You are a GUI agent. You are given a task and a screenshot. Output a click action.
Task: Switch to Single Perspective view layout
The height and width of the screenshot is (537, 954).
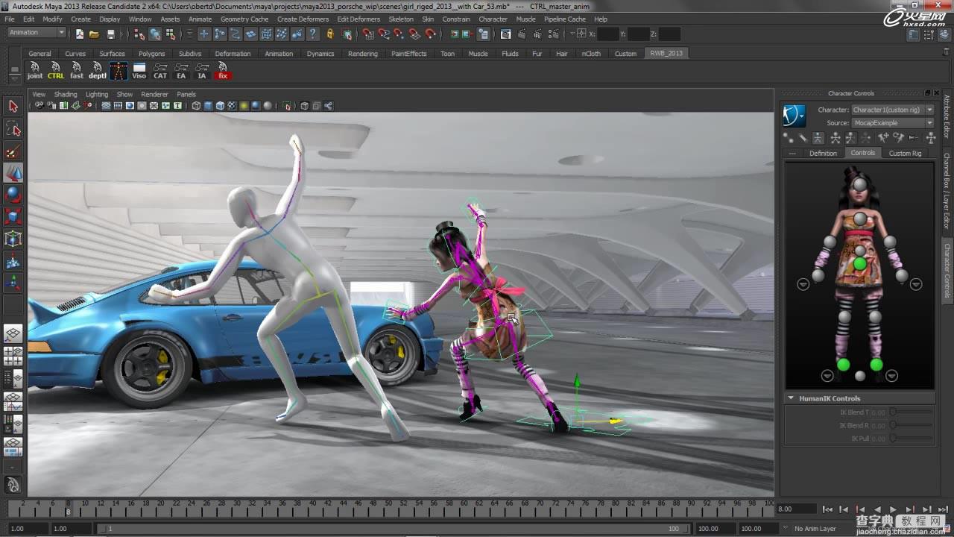[x=13, y=334]
